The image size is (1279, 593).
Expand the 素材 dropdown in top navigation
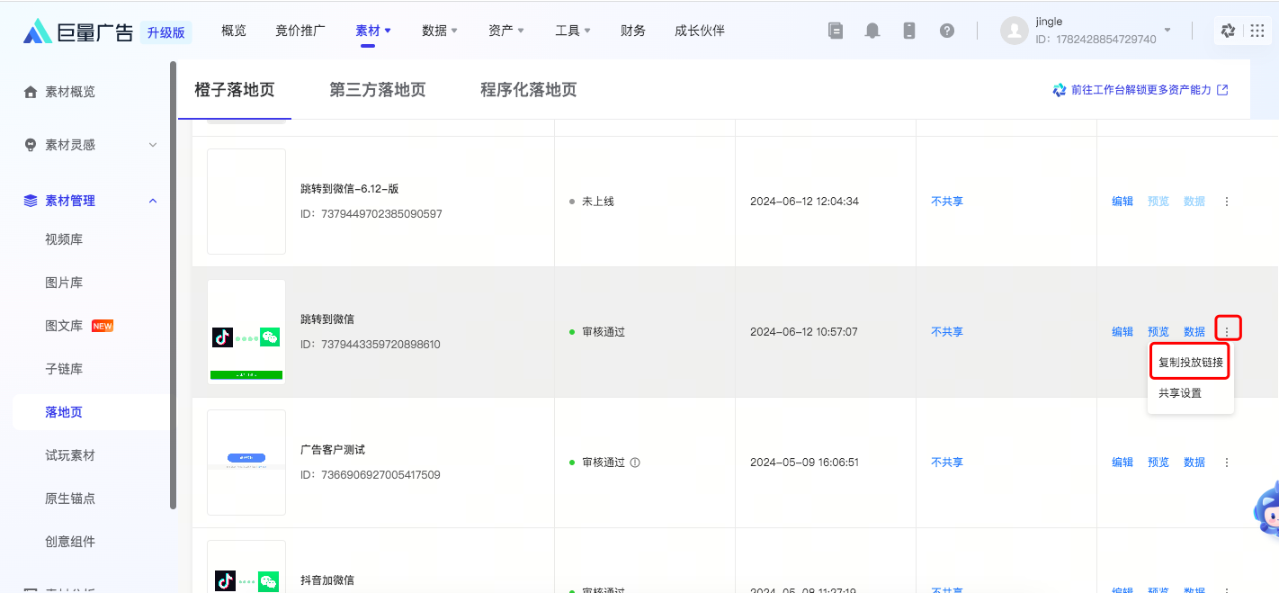pos(373,31)
